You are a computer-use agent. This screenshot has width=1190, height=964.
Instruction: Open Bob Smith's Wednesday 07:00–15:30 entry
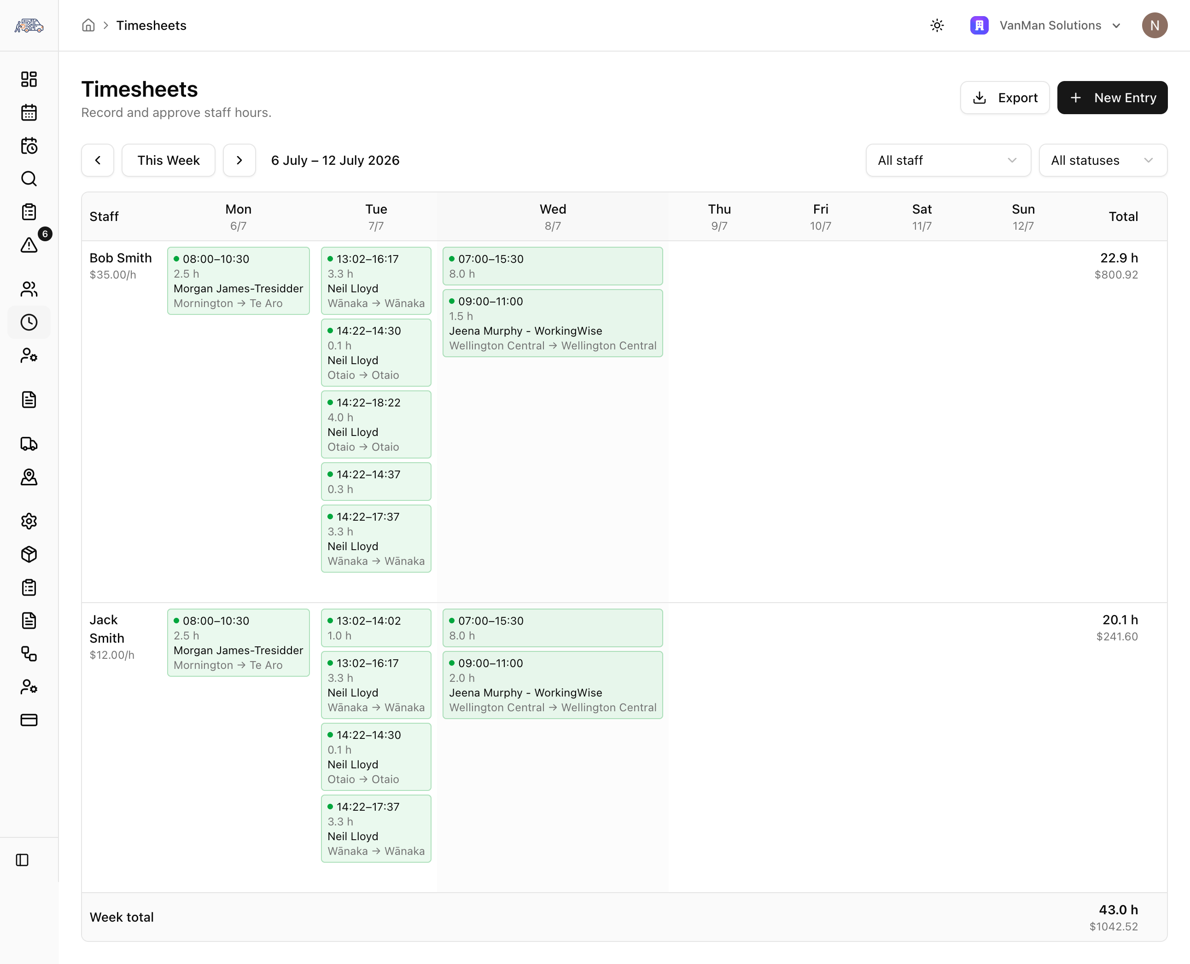point(553,266)
